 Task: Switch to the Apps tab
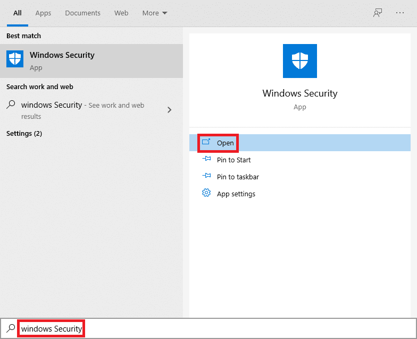pos(43,13)
